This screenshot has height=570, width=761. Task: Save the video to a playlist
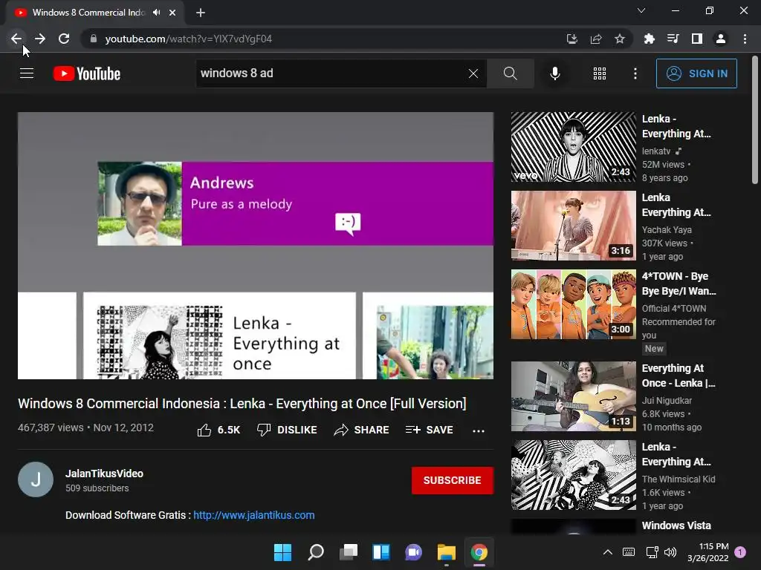point(430,430)
